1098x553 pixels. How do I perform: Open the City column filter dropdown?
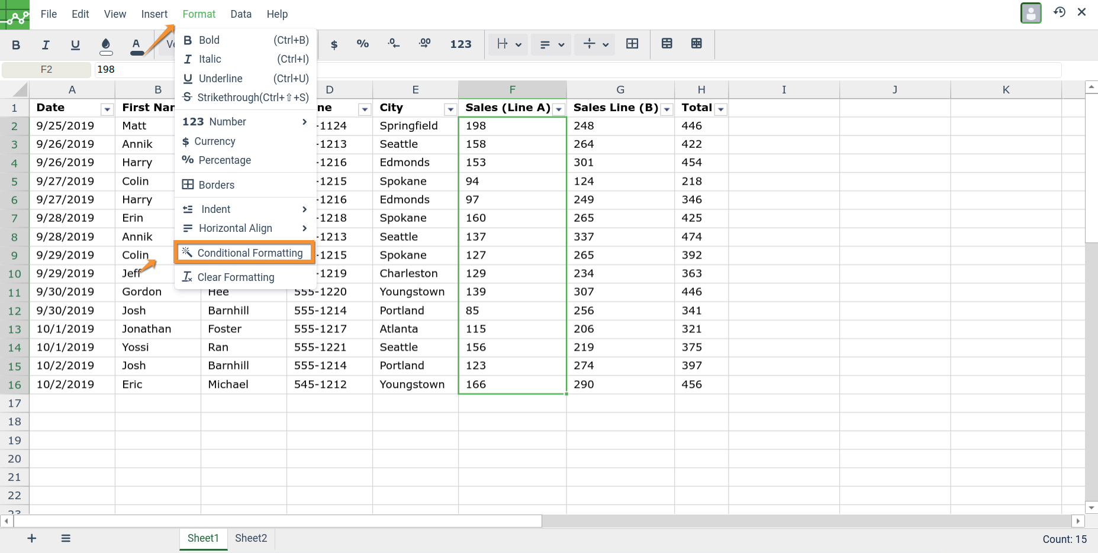[450, 109]
